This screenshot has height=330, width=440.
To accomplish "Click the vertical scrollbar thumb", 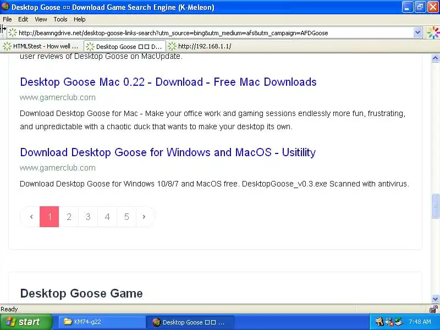I will coord(435,206).
